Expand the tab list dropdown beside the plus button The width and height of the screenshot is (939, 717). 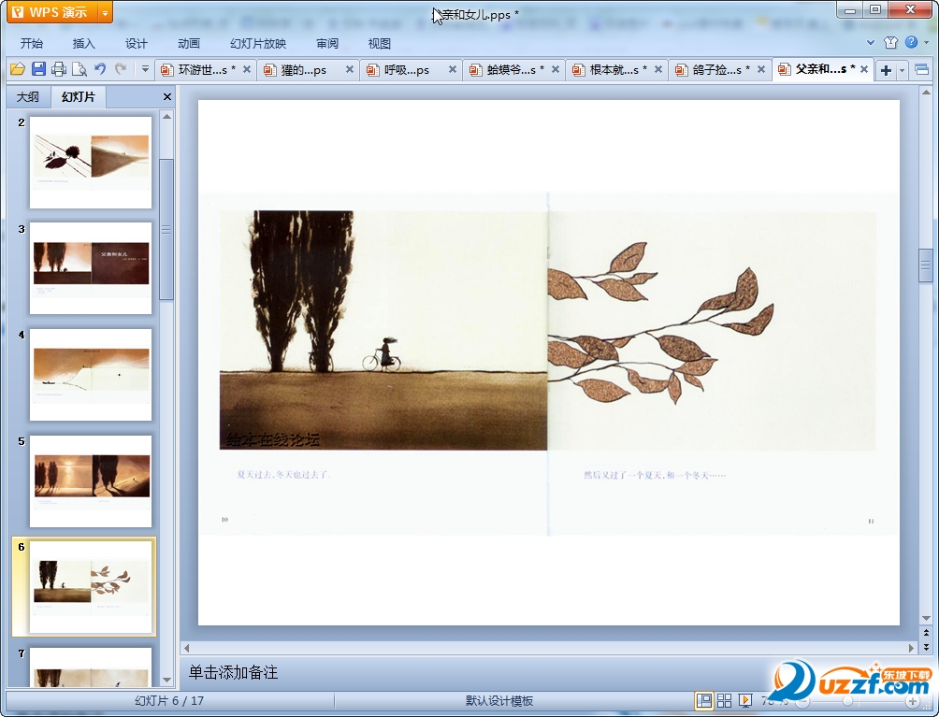pyautogui.click(x=903, y=70)
